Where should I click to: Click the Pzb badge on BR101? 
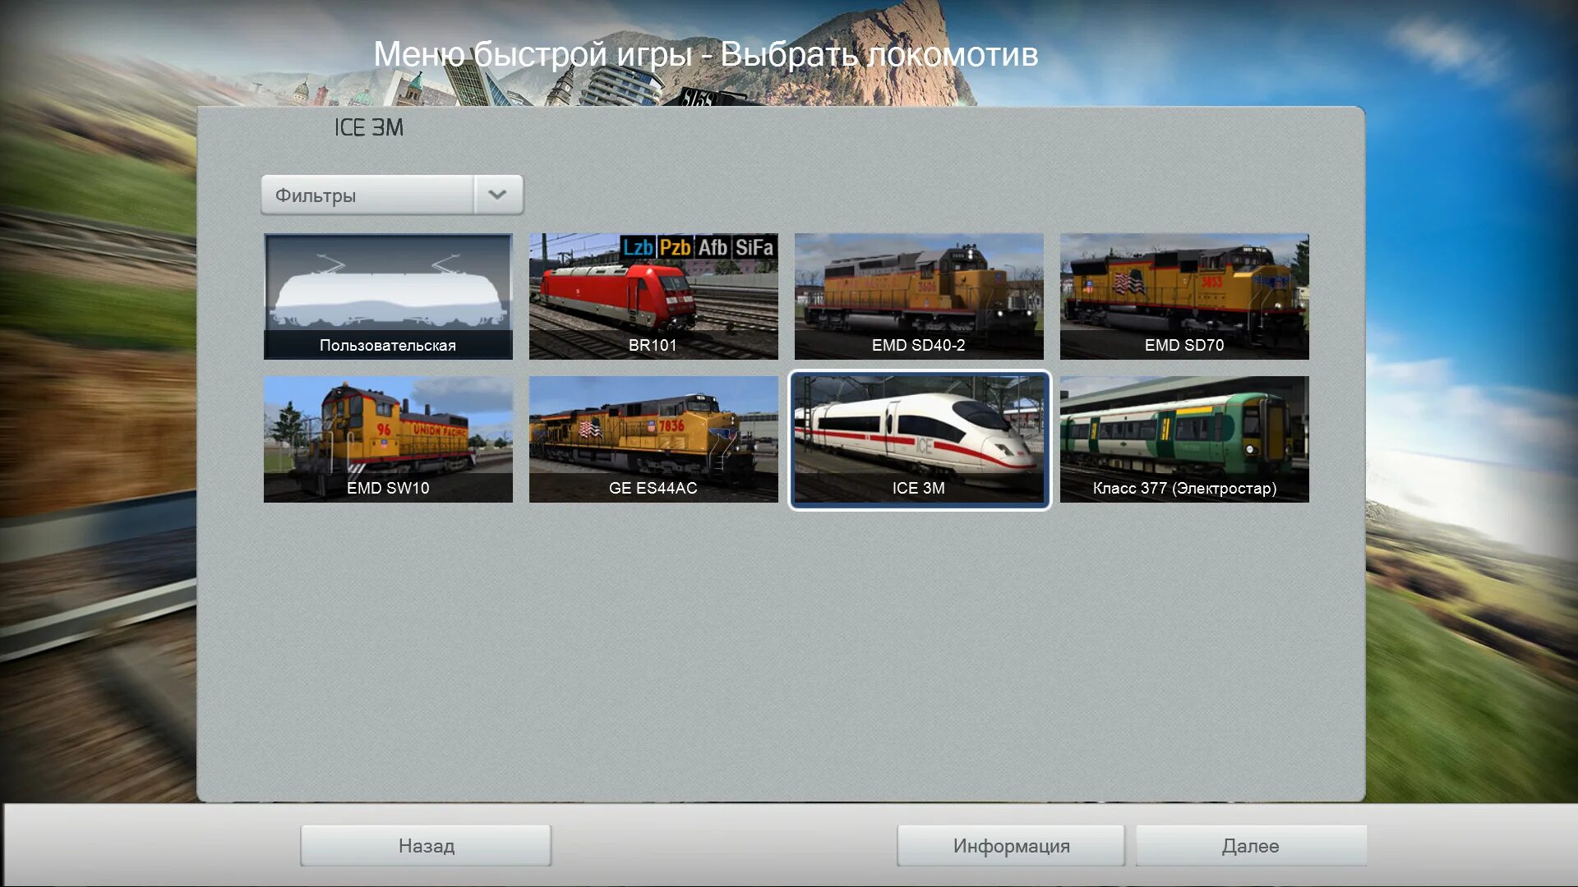[x=675, y=247]
